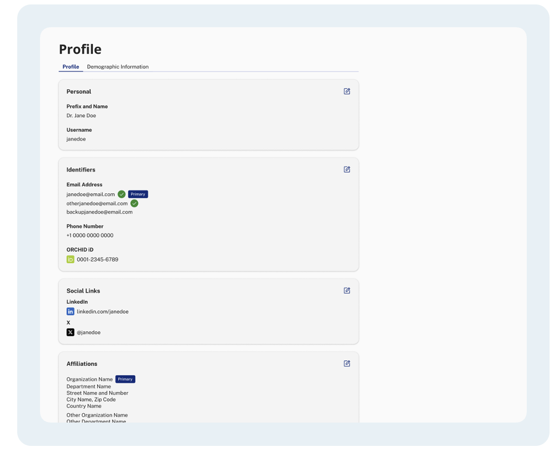Click the X logo icon
Viewport: 559px width, 452px height.
coord(71,332)
